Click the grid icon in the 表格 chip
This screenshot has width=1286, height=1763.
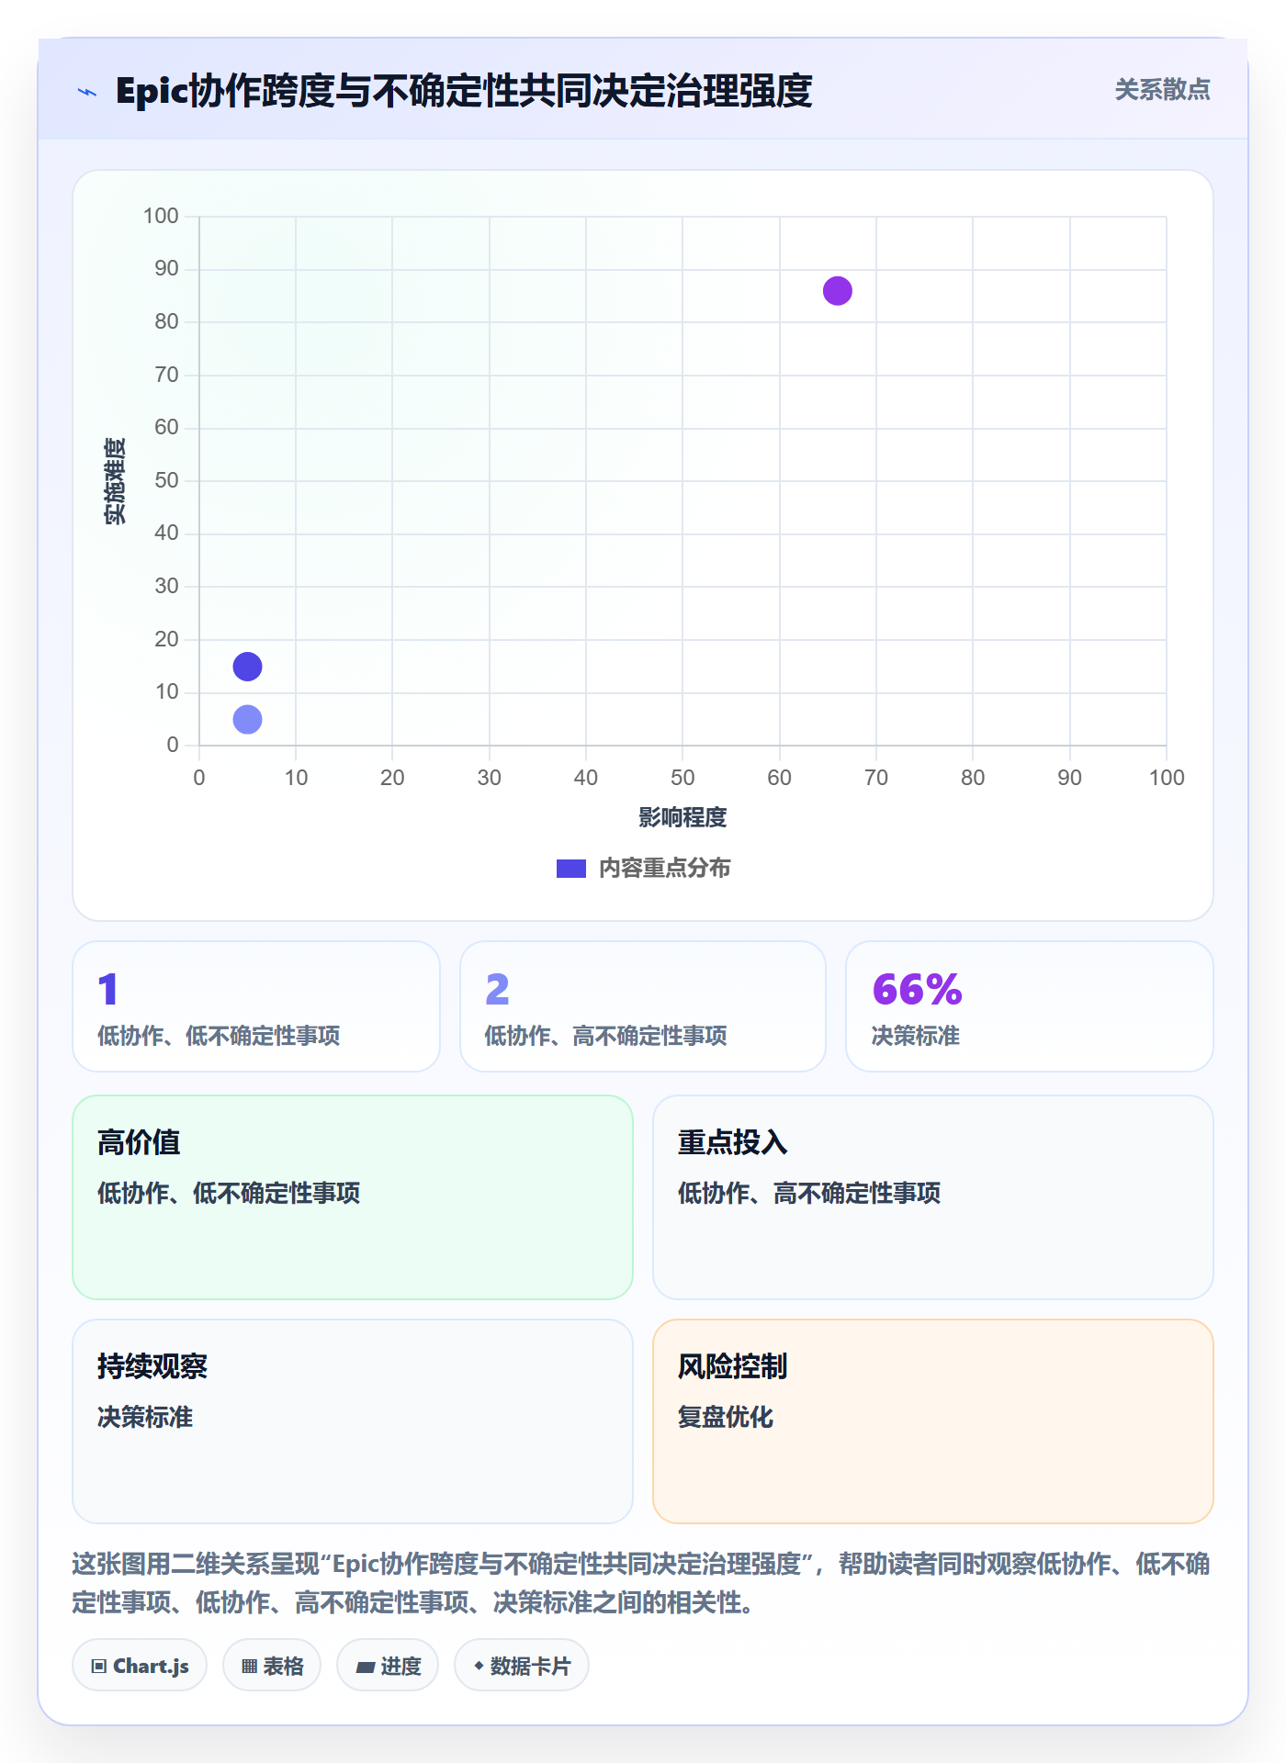249,1667
